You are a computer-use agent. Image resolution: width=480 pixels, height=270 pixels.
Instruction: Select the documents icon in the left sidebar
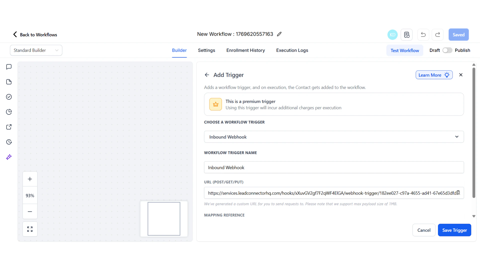(x=9, y=82)
